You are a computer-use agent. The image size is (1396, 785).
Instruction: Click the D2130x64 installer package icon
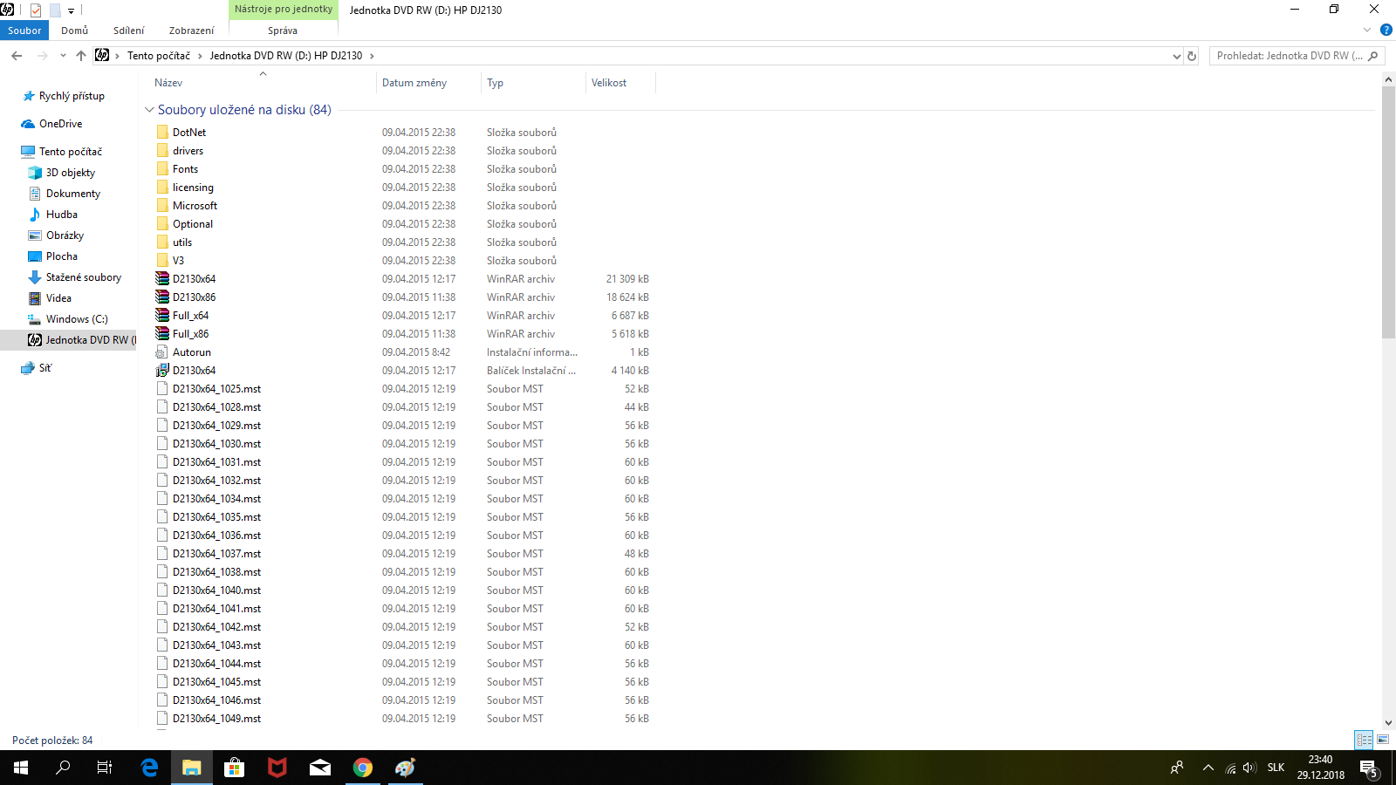[x=162, y=371]
